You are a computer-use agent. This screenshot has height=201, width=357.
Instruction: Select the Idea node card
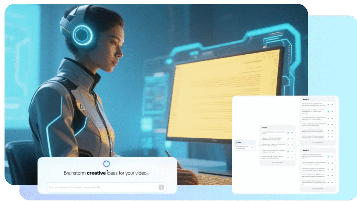point(245,146)
